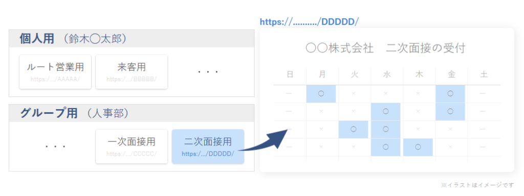Pick the second-row Friday ○ slot

click(x=450, y=112)
